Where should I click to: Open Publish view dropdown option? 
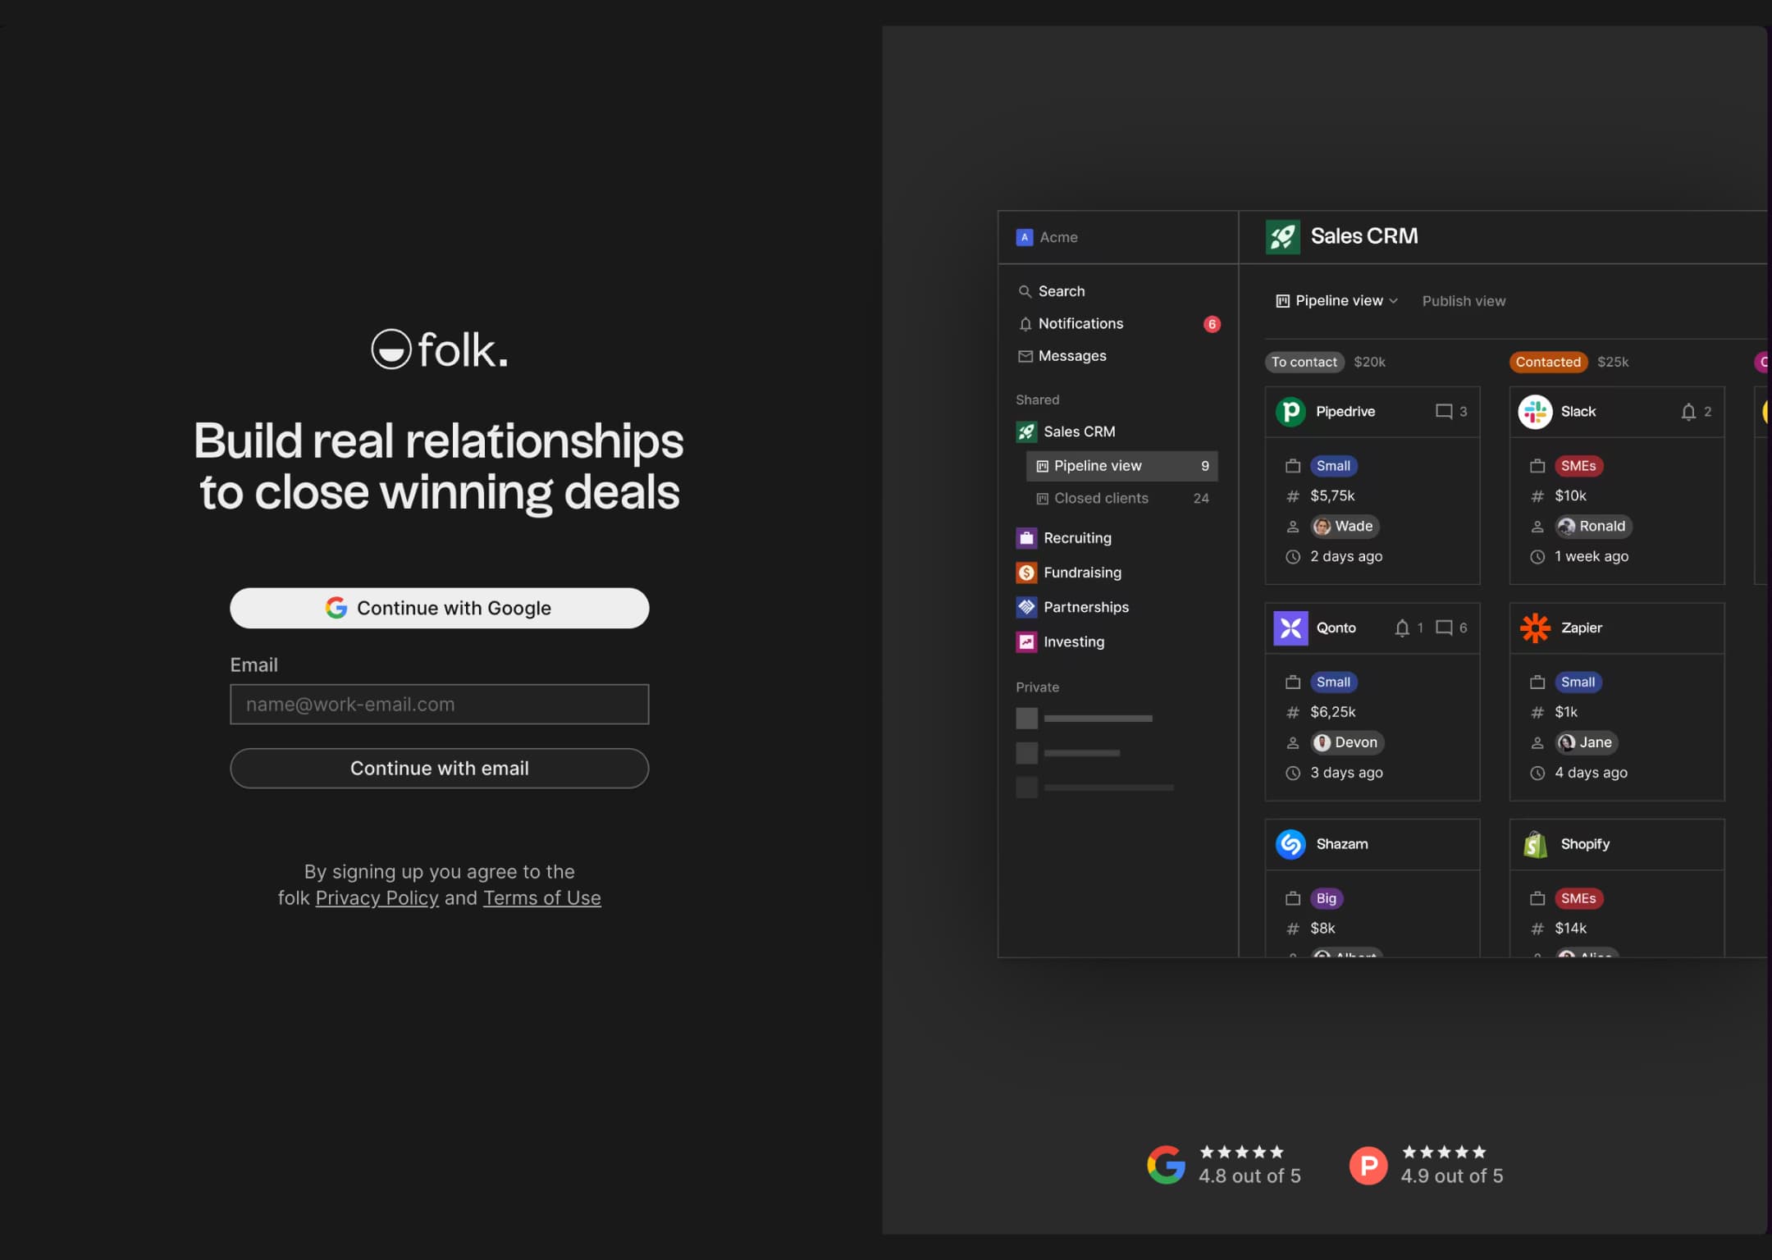click(x=1464, y=300)
